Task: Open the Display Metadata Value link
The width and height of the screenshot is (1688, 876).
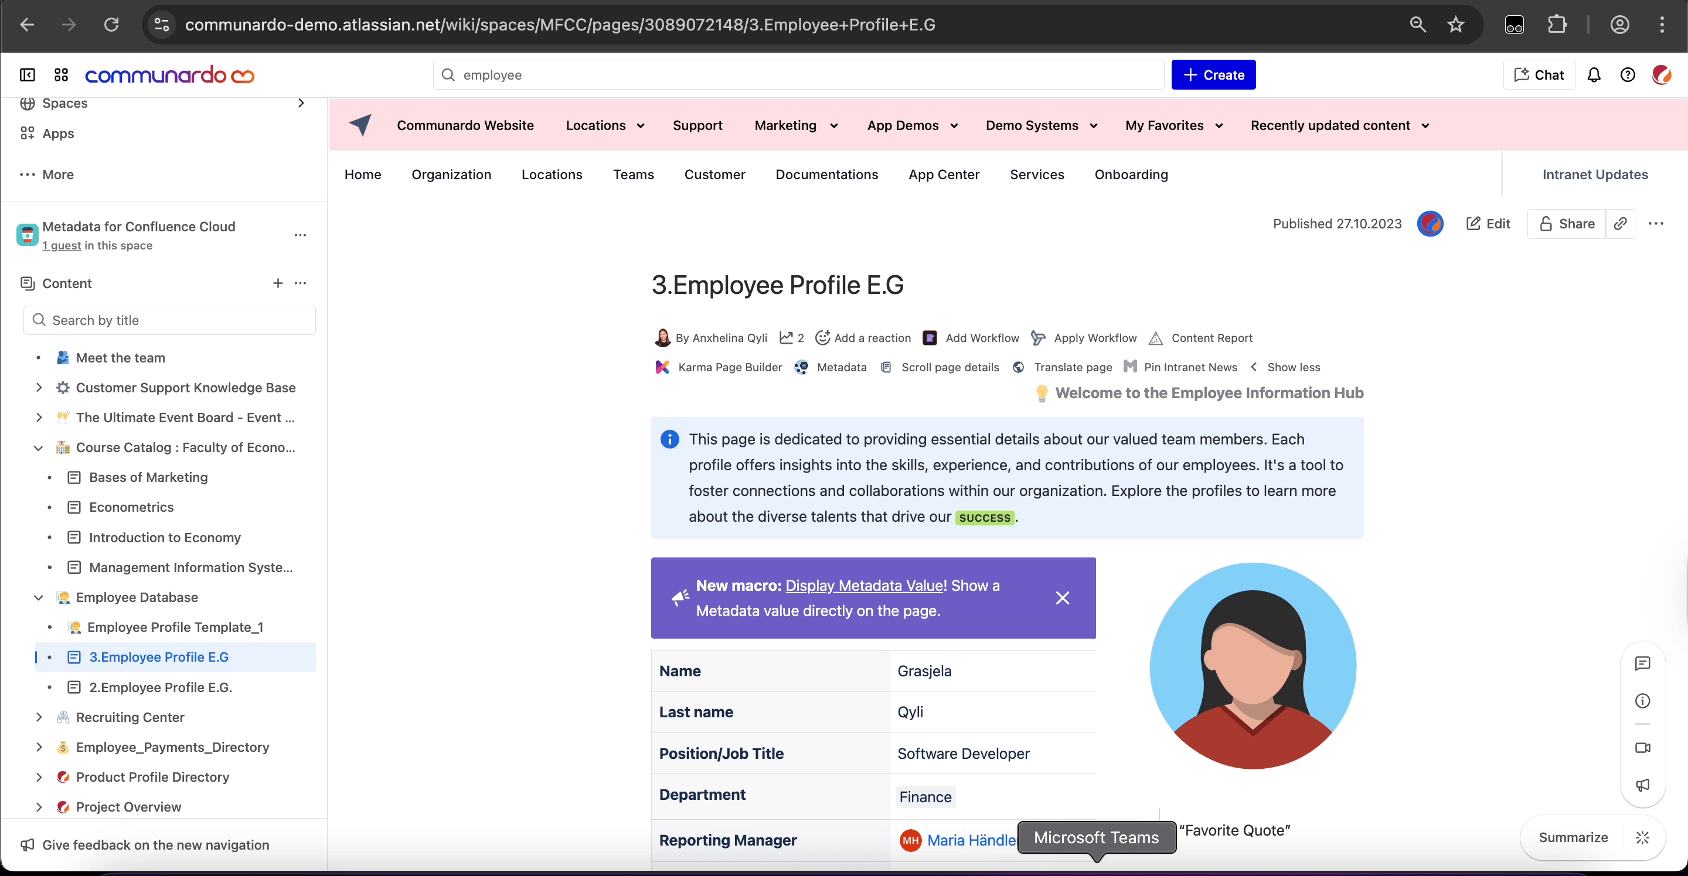Action: coord(865,586)
